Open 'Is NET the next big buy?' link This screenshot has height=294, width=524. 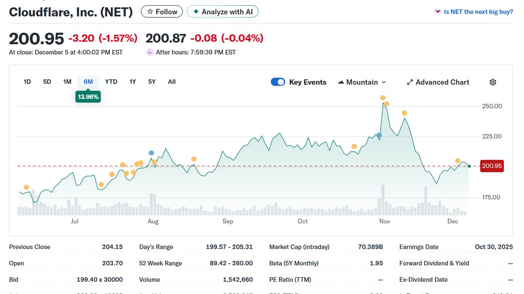[478, 12]
